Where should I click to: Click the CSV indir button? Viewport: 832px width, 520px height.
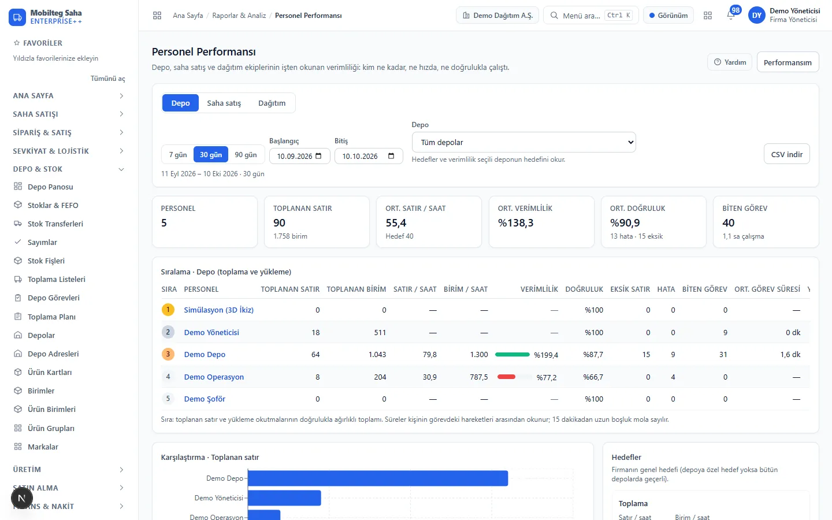786,154
